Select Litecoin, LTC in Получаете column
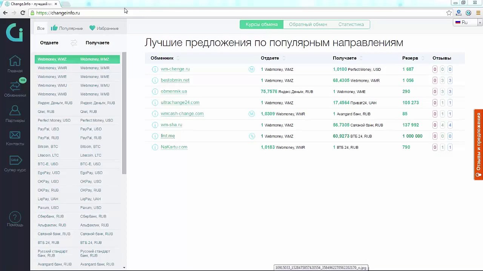The height and width of the screenshot is (271, 483). pyautogui.click(x=91, y=155)
